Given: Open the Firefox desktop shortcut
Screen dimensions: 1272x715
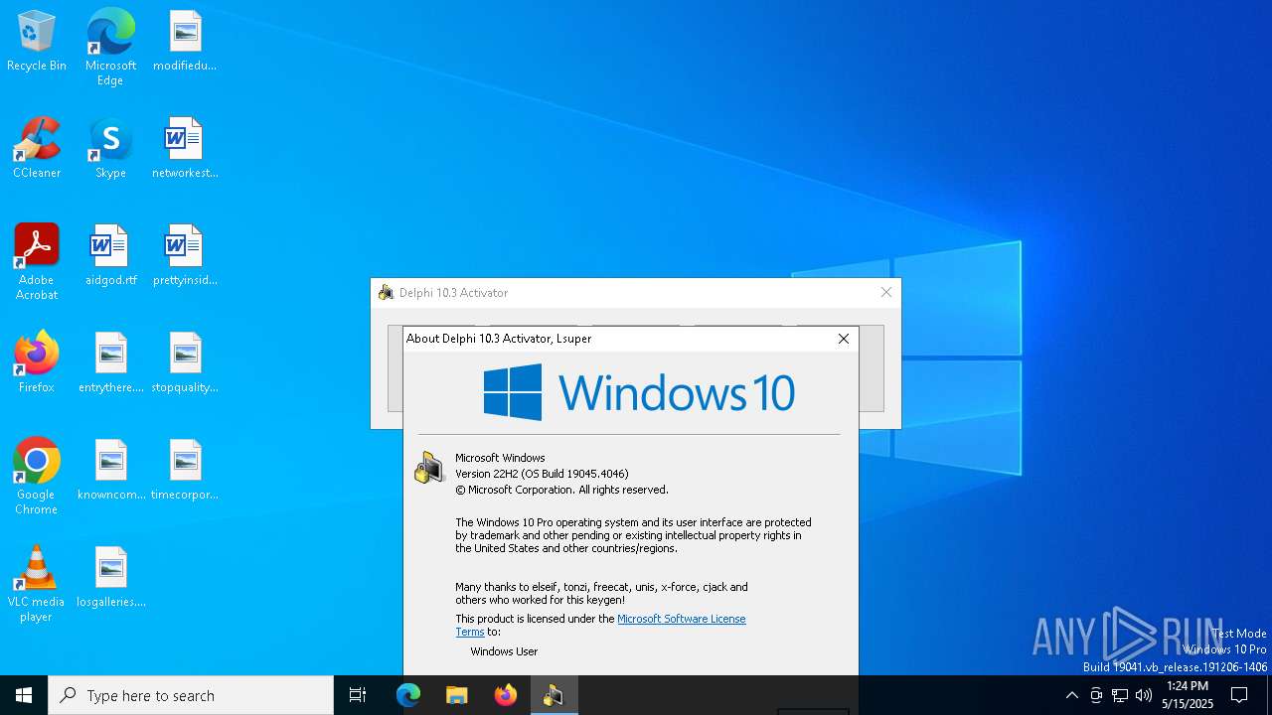Looking at the screenshot, I should [37, 363].
